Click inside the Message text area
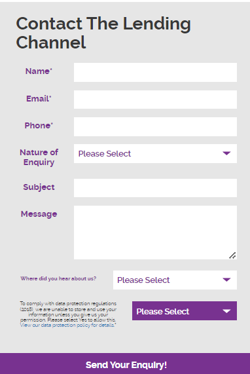Screen dimensions: 250x374 click(x=155, y=233)
